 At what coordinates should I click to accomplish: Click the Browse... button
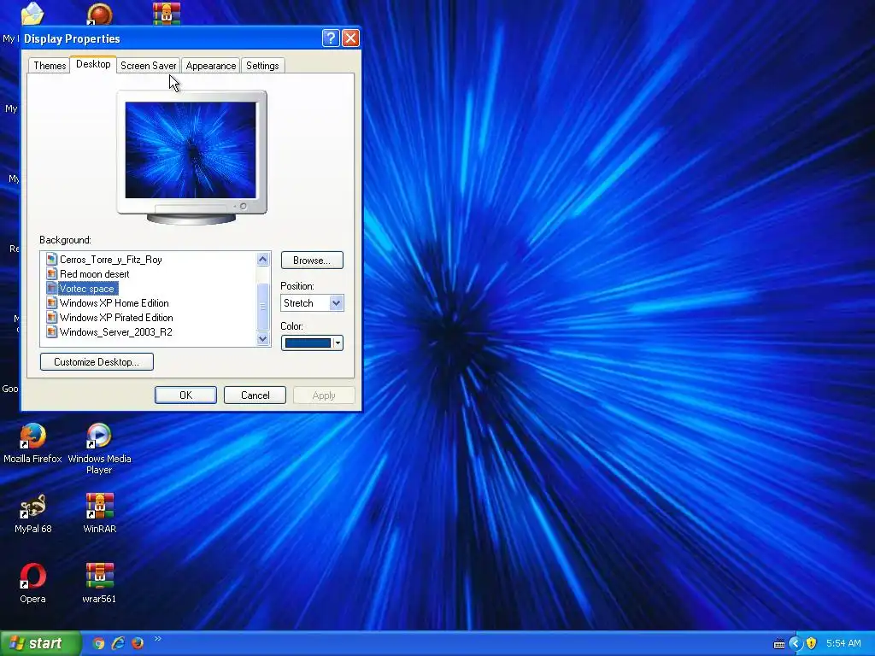click(x=312, y=261)
